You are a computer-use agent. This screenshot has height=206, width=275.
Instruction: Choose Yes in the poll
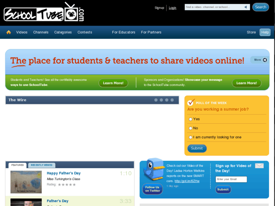point(191,119)
